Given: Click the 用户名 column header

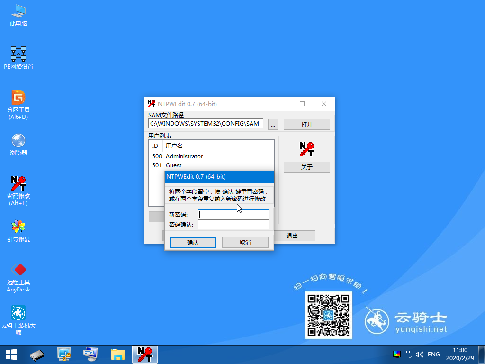Looking at the screenshot, I should pos(184,146).
